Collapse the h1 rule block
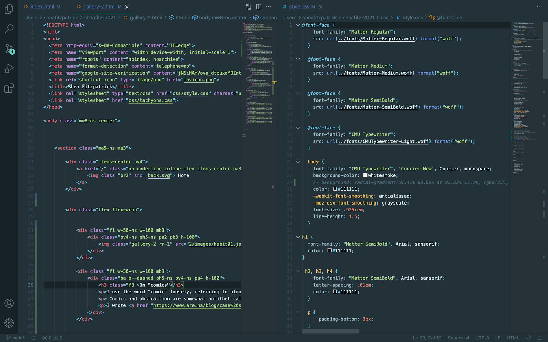This screenshot has height=342, width=548. 298,237
